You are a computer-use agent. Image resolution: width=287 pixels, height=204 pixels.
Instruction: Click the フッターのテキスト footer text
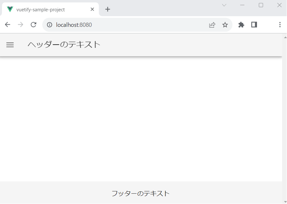(140, 193)
